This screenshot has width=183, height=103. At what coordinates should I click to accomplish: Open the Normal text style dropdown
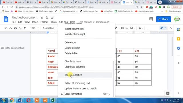pyautogui.click(x=50, y=28)
